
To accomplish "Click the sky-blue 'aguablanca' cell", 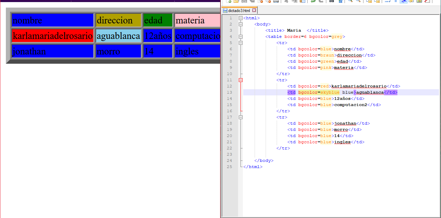I will pos(119,35).
